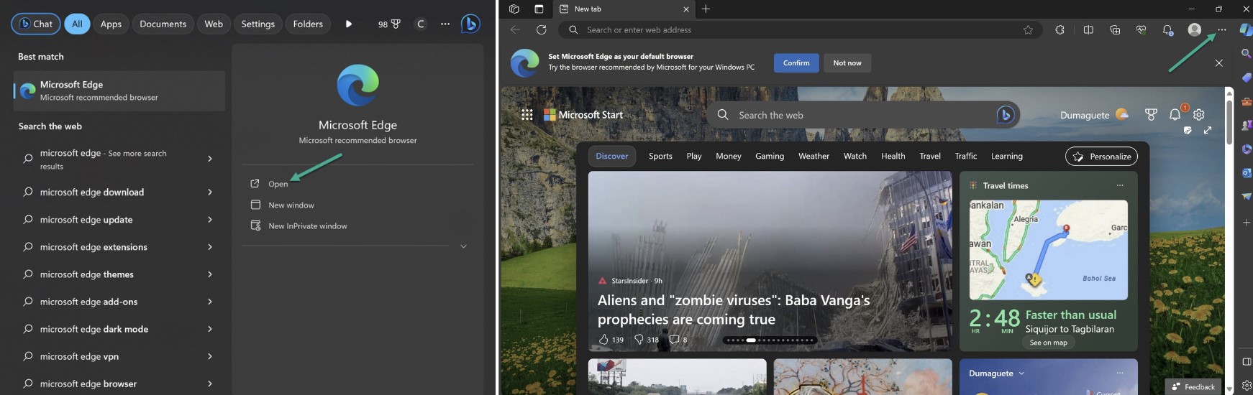Click the toolbar notification bell icon
Viewport: 1253px width, 395px height.
[x=1167, y=29]
